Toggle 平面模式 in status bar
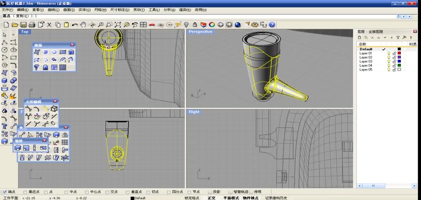The width and height of the screenshot is (421, 200). point(231,198)
